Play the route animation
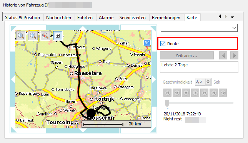248x143 pixels. click(195, 93)
